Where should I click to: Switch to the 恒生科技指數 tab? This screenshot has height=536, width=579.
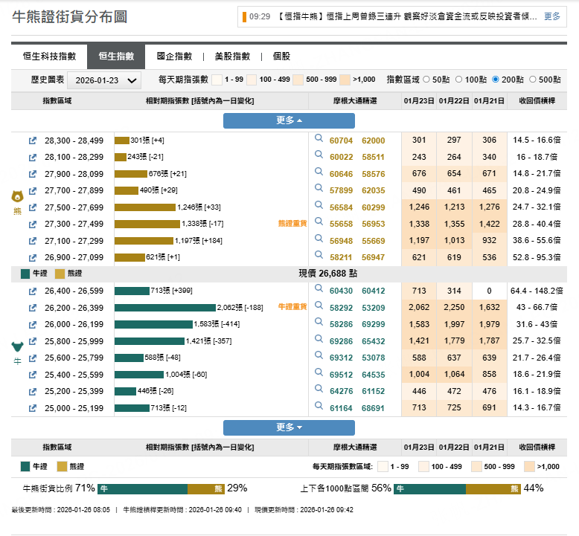tap(49, 56)
